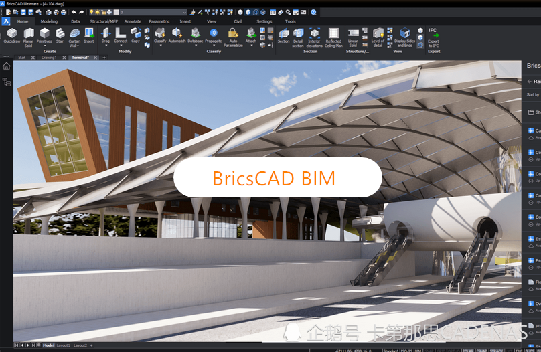The image size is (541, 352).
Task: Click Export to IFC
Action: (x=433, y=37)
